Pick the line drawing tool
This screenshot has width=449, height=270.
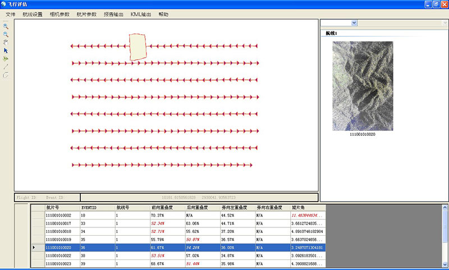pyautogui.click(x=6, y=66)
